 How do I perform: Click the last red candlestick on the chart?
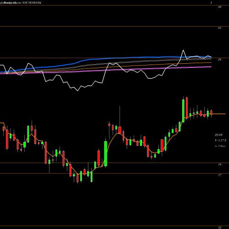click(x=212, y=113)
